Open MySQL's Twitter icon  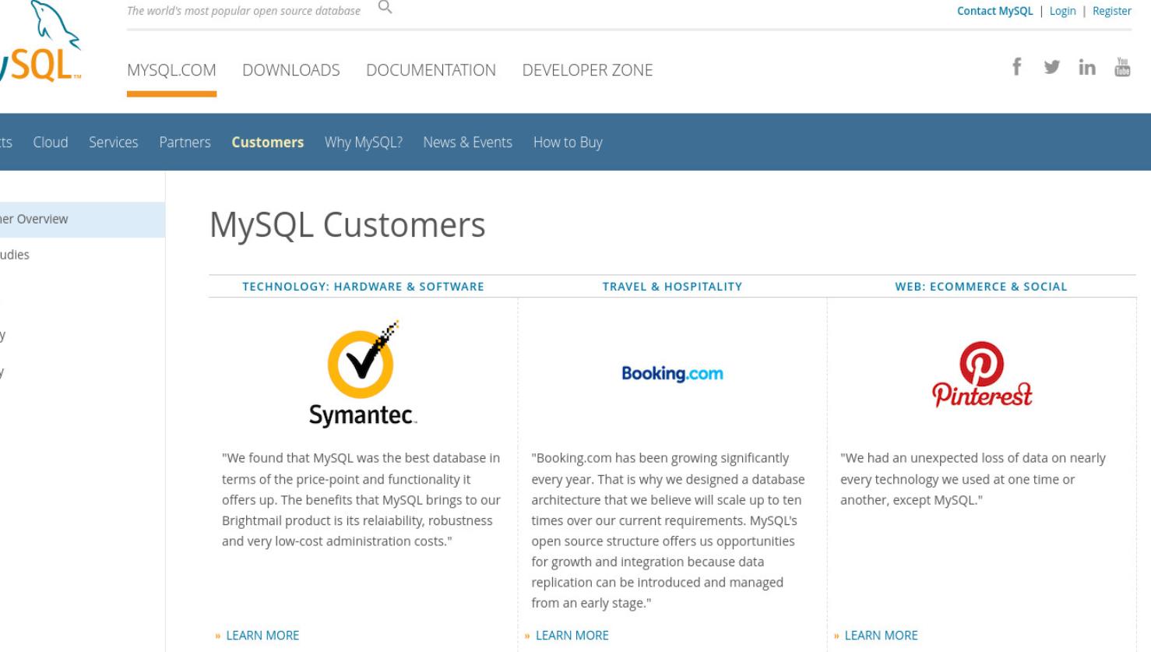(x=1051, y=68)
